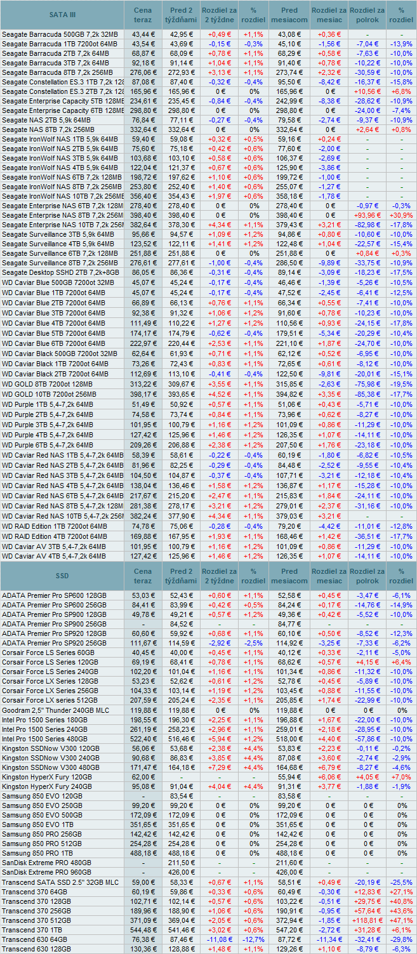Viewport: 417px width, 954px height.
Task: Select SanDisk Extreme PRO 960GB row
Action: (208, 872)
